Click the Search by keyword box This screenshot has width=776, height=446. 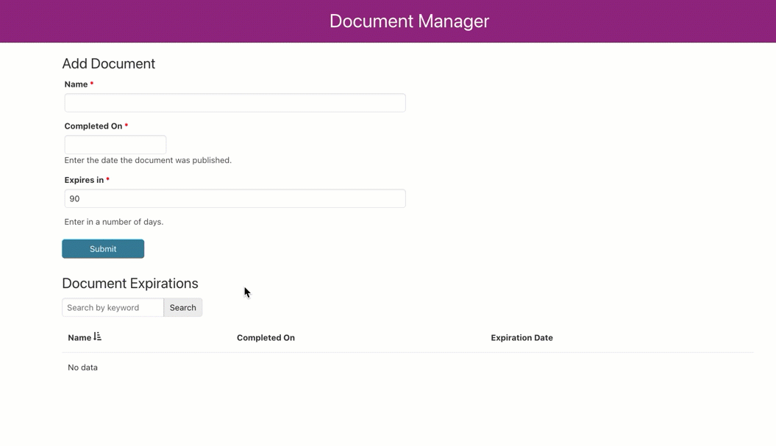tap(113, 308)
